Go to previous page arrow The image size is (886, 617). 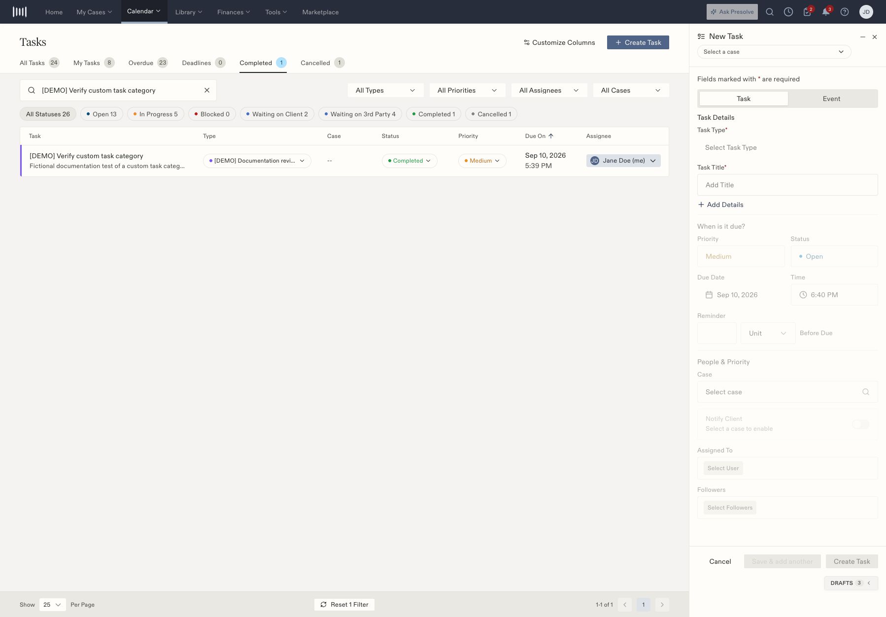pyautogui.click(x=625, y=605)
